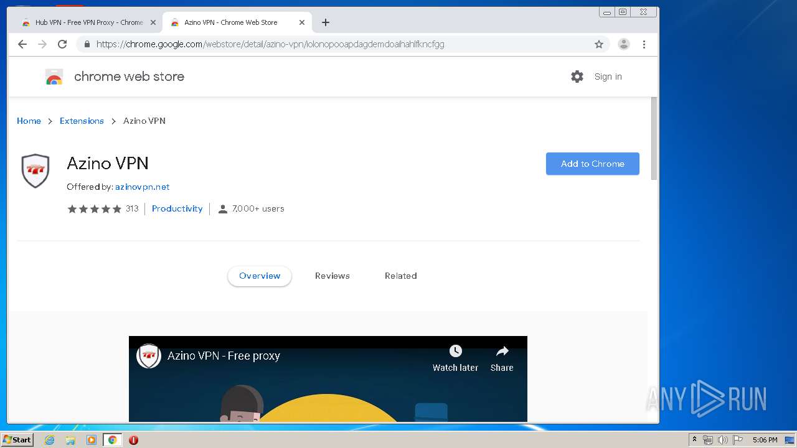The image size is (797, 448).
Task: Show hidden tray icons arrow
Action: pyautogui.click(x=694, y=440)
